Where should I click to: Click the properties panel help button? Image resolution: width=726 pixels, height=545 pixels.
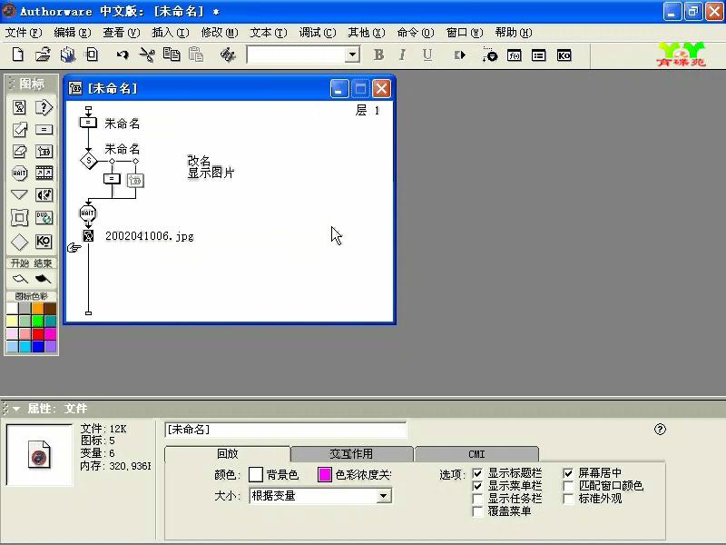coord(660,429)
